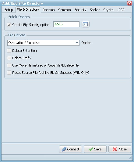
Task: Close the dialog via title bar X
Action: (129, 3)
